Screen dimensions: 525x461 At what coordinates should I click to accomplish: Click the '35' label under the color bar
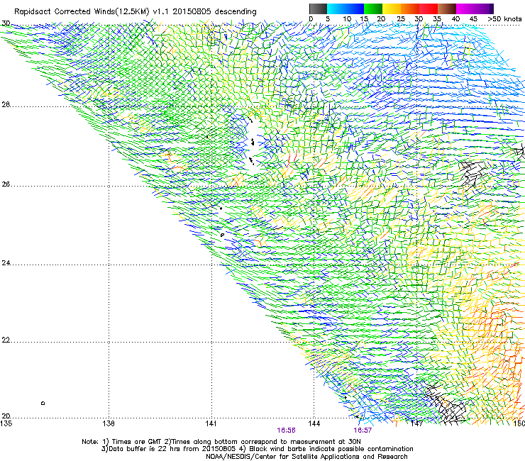[x=437, y=19]
